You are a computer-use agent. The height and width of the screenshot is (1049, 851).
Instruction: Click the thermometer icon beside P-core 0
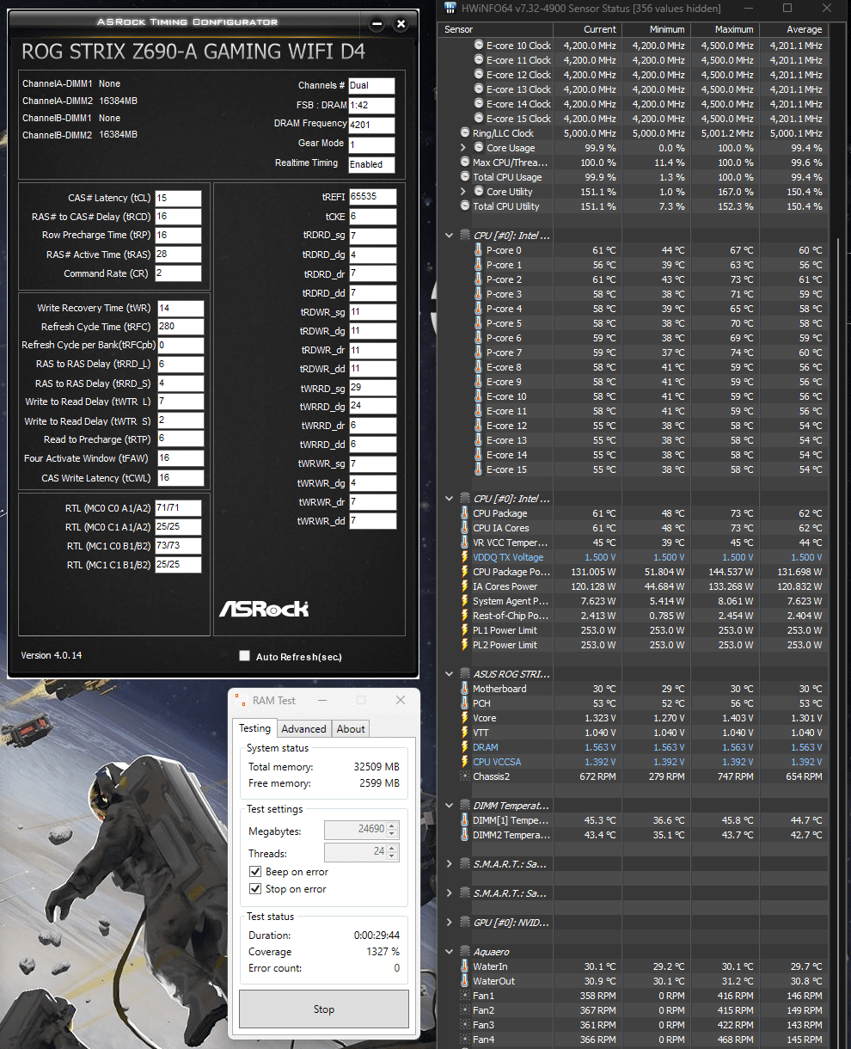click(479, 250)
